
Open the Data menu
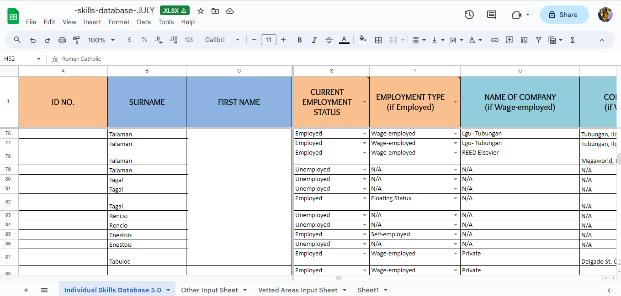click(143, 22)
